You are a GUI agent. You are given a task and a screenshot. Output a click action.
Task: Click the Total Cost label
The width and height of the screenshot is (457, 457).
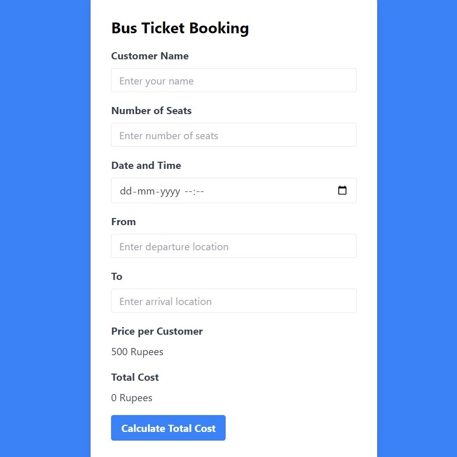[x=135, y=377]
